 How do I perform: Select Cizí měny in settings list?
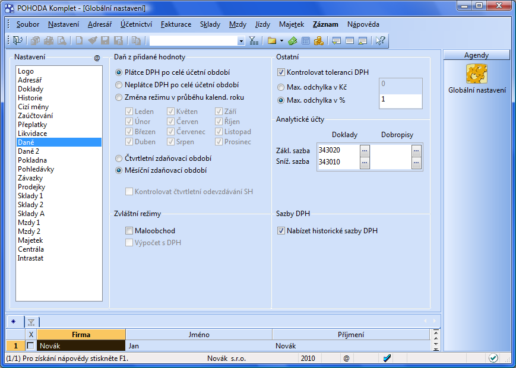pos(59,107)
